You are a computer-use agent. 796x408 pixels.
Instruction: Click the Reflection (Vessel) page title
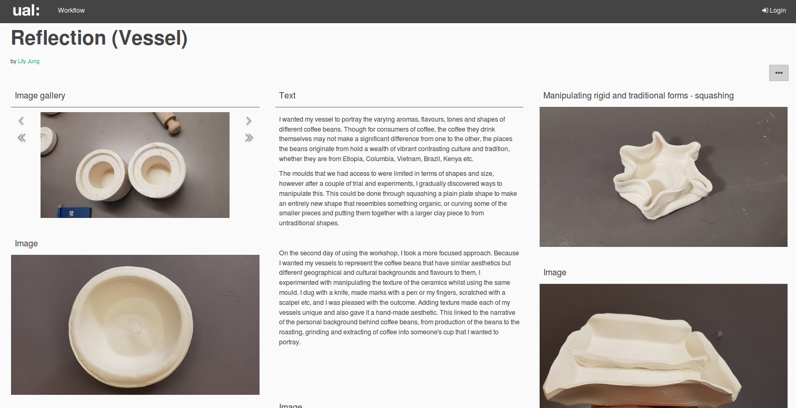[x=100, y=38]
